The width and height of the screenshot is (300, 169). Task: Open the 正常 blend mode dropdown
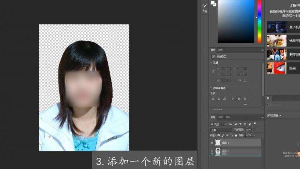pos(221,130)
